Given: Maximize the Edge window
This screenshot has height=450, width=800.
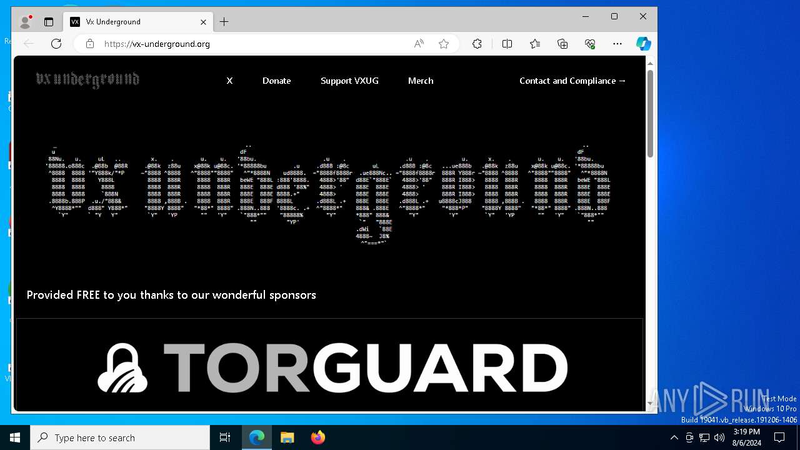Looking at the screenshot, I should 614,17.
